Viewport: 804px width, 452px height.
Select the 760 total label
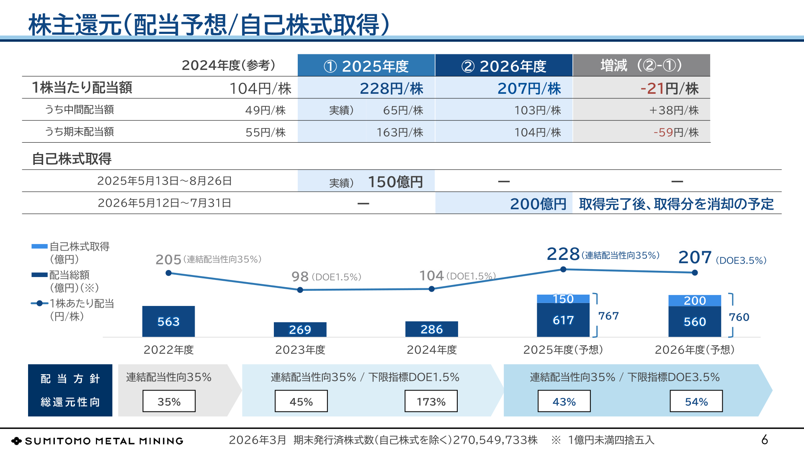tap(739, 317)
